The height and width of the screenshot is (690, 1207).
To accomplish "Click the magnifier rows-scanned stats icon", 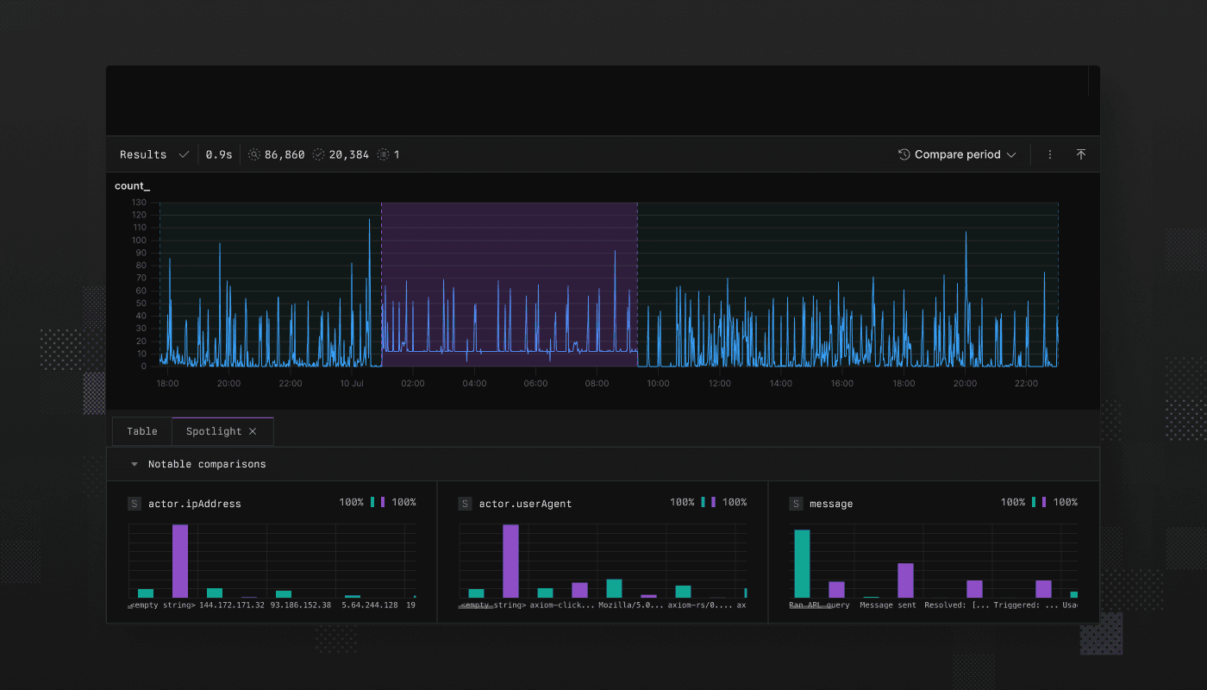I will [253, 154].
